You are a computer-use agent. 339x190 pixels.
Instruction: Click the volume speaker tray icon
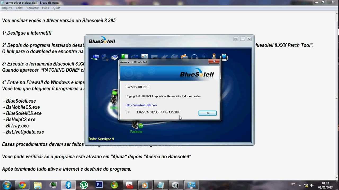coord(312,185)
